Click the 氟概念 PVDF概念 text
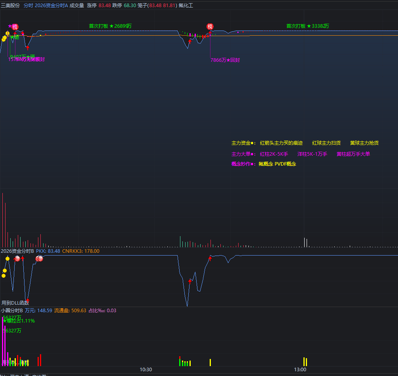Screen dimensions: 398x376 pos(277,164)
